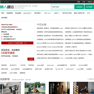Click the red banner button ending in GO
The image size is (94, 94).
pos(17,43)
